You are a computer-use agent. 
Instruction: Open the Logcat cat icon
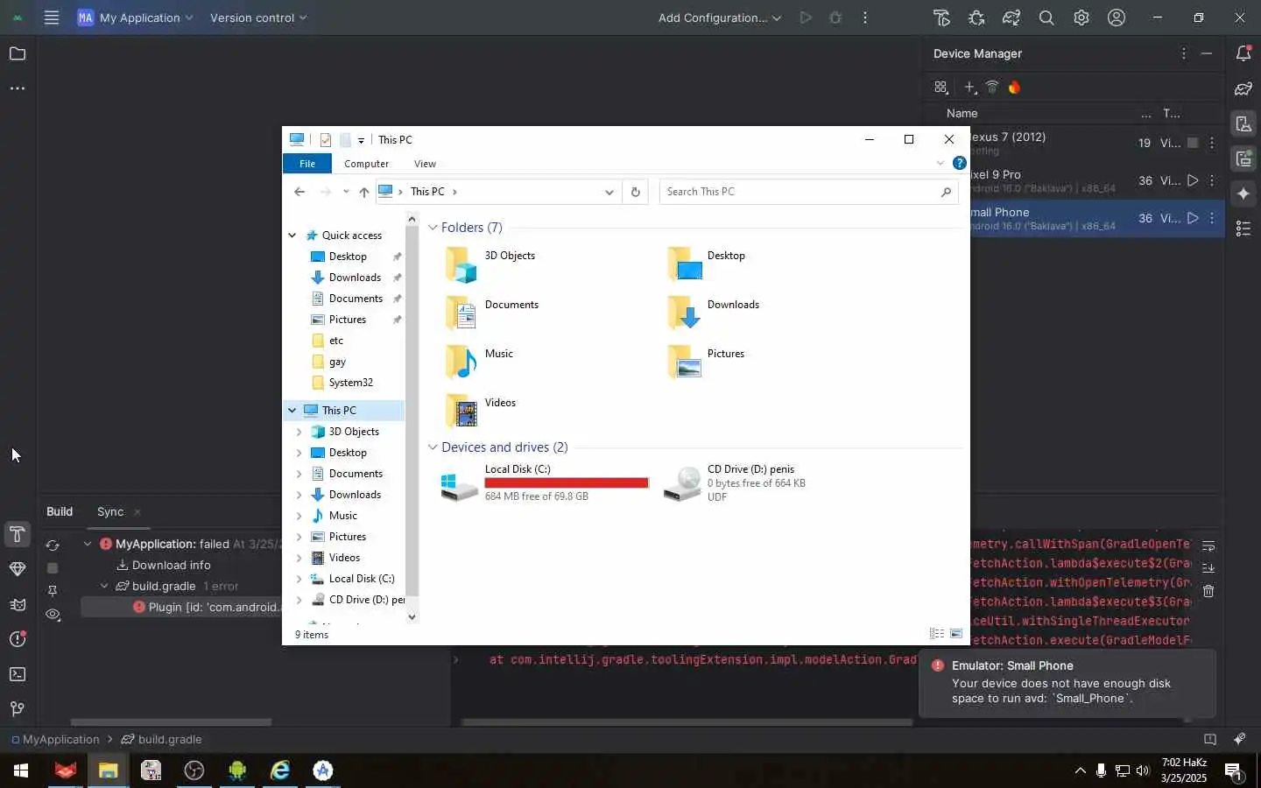pyautogui.click(x=17, y=604)
